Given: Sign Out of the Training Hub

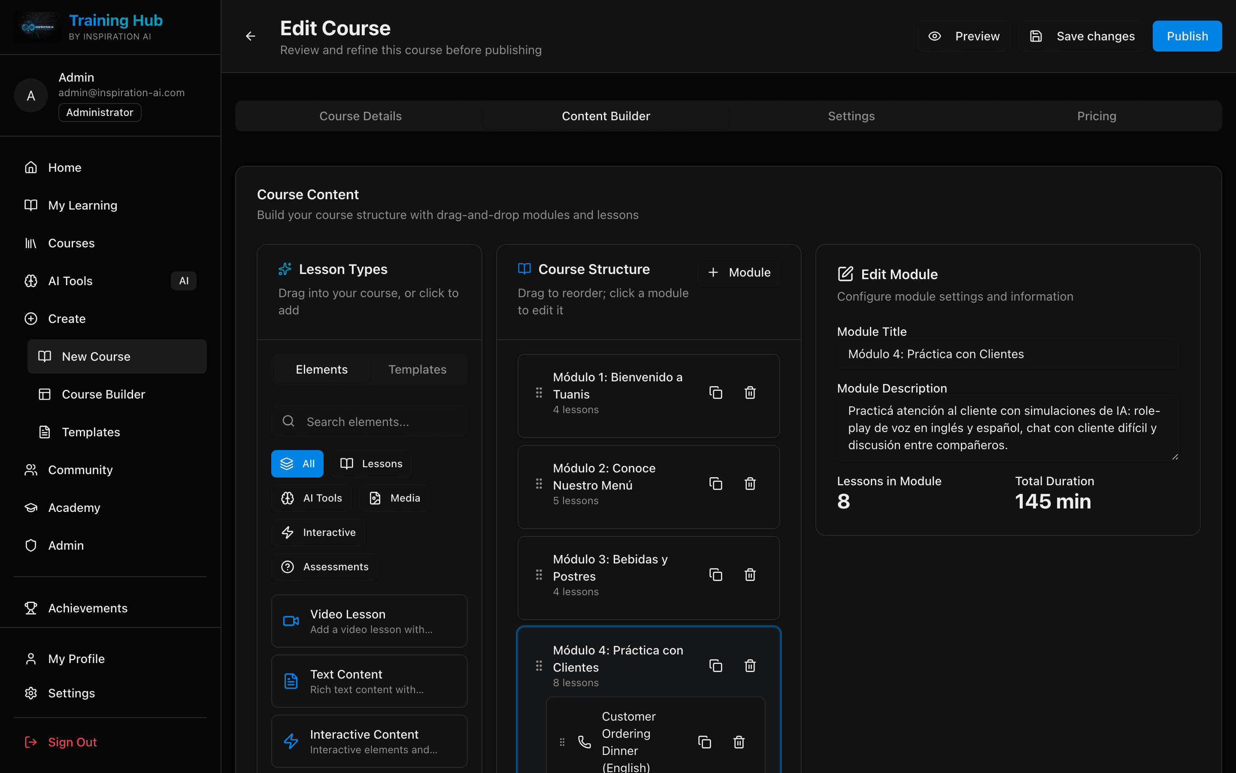Looking at the screenshot, I should [110, 743].
